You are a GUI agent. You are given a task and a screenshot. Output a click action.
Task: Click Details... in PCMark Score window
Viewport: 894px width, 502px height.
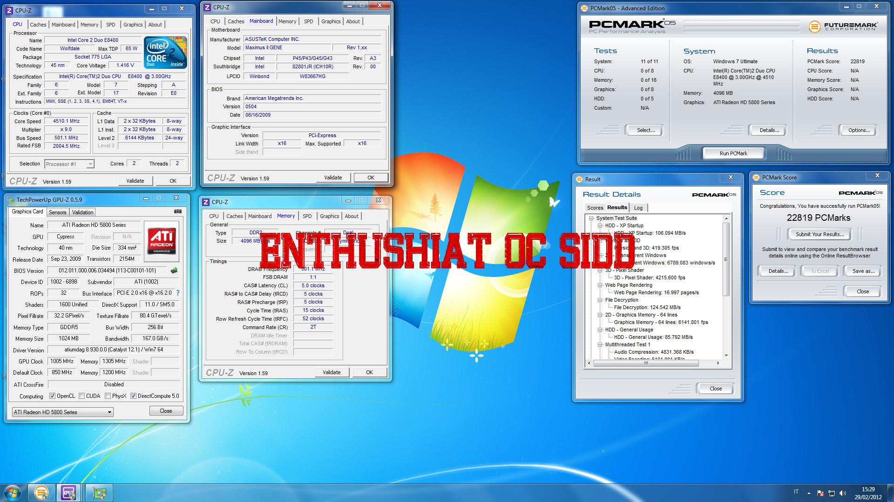tap(778, 271)
